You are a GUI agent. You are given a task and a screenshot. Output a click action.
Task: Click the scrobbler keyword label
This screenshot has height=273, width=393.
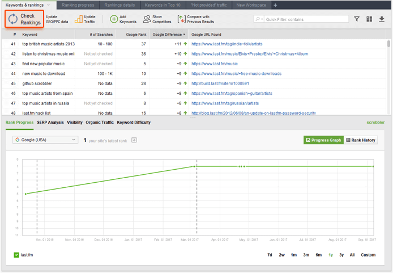pyautogui.click(x=375, y=122)
